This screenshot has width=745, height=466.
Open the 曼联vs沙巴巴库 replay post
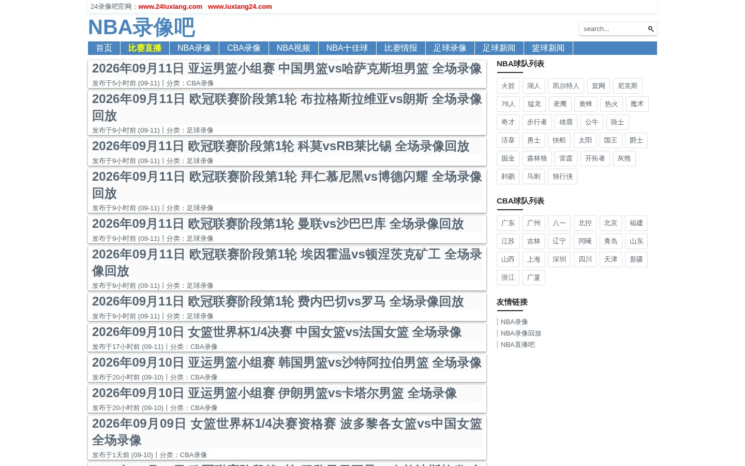(x=278, y=224)
